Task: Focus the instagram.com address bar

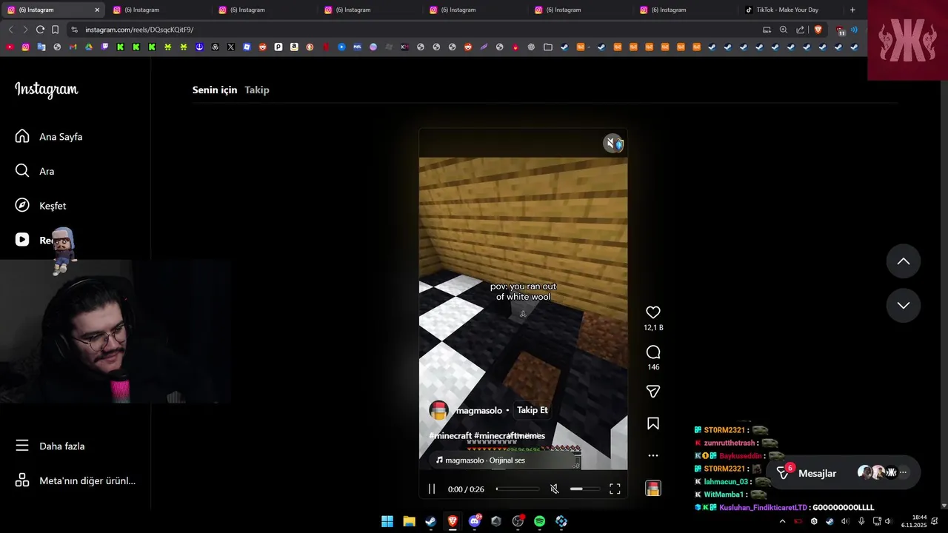Action: point(415,30)
